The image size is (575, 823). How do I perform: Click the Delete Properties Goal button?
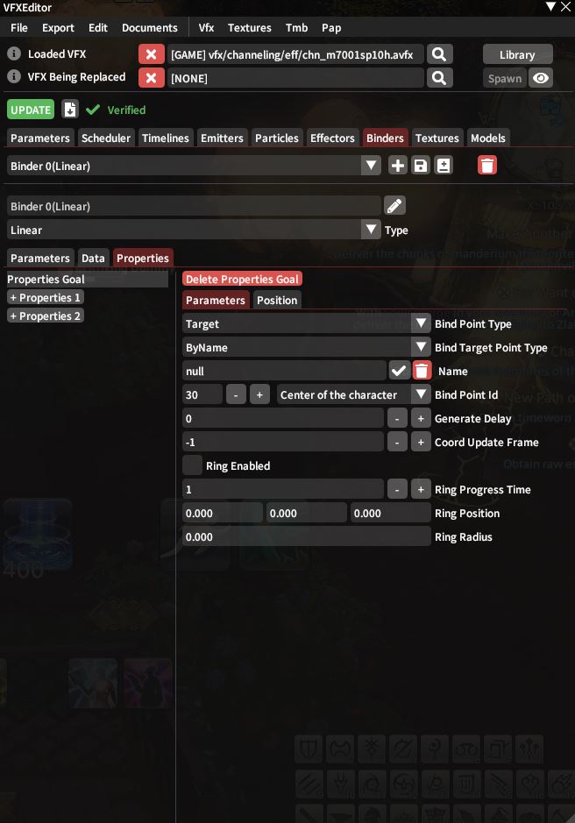point(242,280)
